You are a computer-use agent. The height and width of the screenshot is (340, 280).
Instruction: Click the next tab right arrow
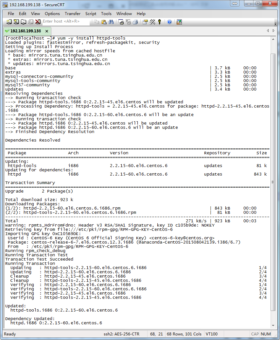click(274, 31)
